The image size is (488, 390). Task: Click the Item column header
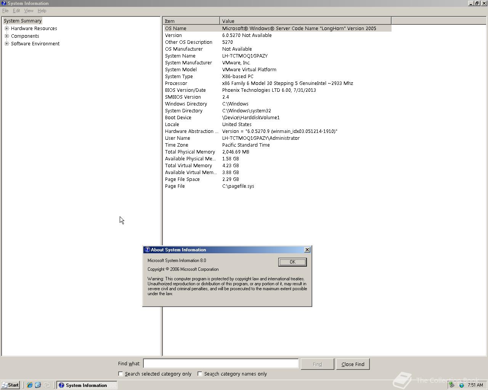pos(191,21)
